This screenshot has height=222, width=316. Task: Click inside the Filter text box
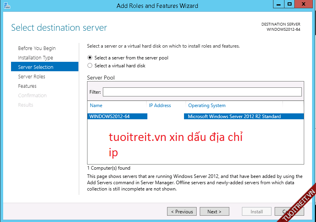point(202,92)
